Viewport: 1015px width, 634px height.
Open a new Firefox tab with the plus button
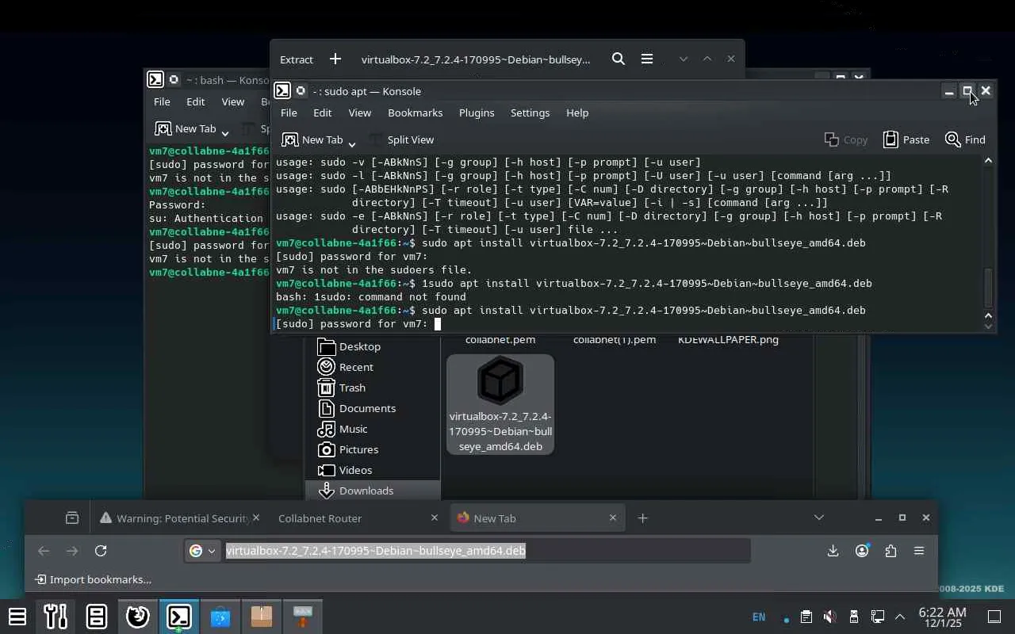click(x=643, y=518)
